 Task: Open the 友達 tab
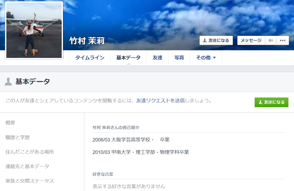157,58
